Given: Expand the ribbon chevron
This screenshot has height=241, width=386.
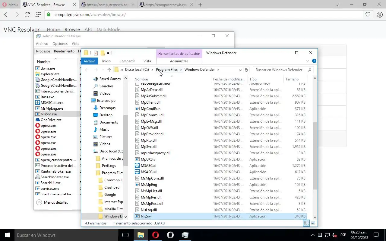Looking at the screenshot, I should tap(308, 61).
